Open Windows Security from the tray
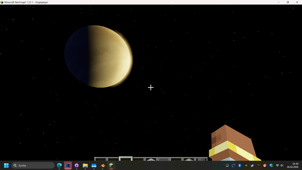Viewport: 302px width, 170px height. 271,166
